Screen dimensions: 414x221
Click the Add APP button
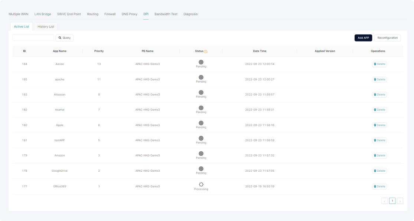point(363,38)
